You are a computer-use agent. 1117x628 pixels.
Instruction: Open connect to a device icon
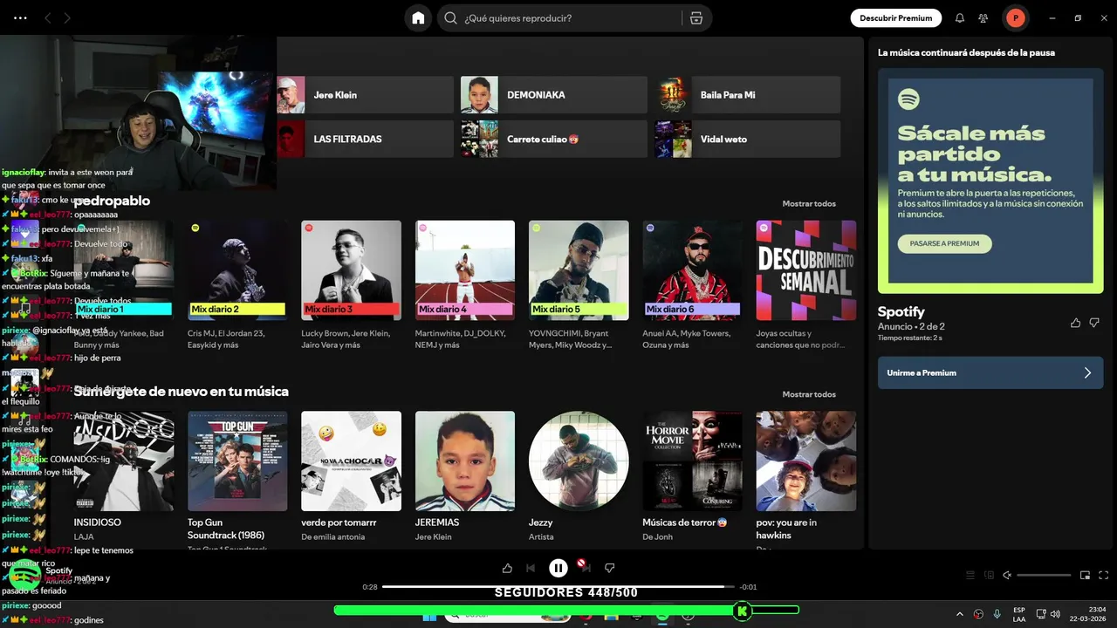989,575
